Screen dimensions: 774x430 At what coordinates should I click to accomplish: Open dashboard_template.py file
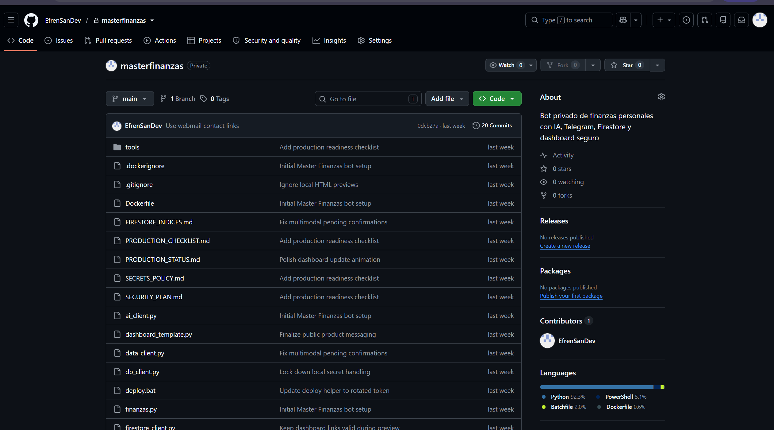click(x=159, y=335)
